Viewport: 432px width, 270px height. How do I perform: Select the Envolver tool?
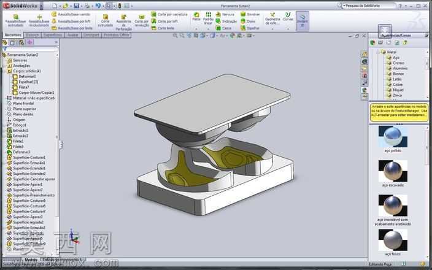coord(250,14)
